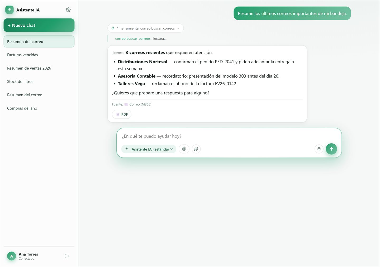Click the sparkle icon in the model selector
Screen dimensions: 380x267
127,149
